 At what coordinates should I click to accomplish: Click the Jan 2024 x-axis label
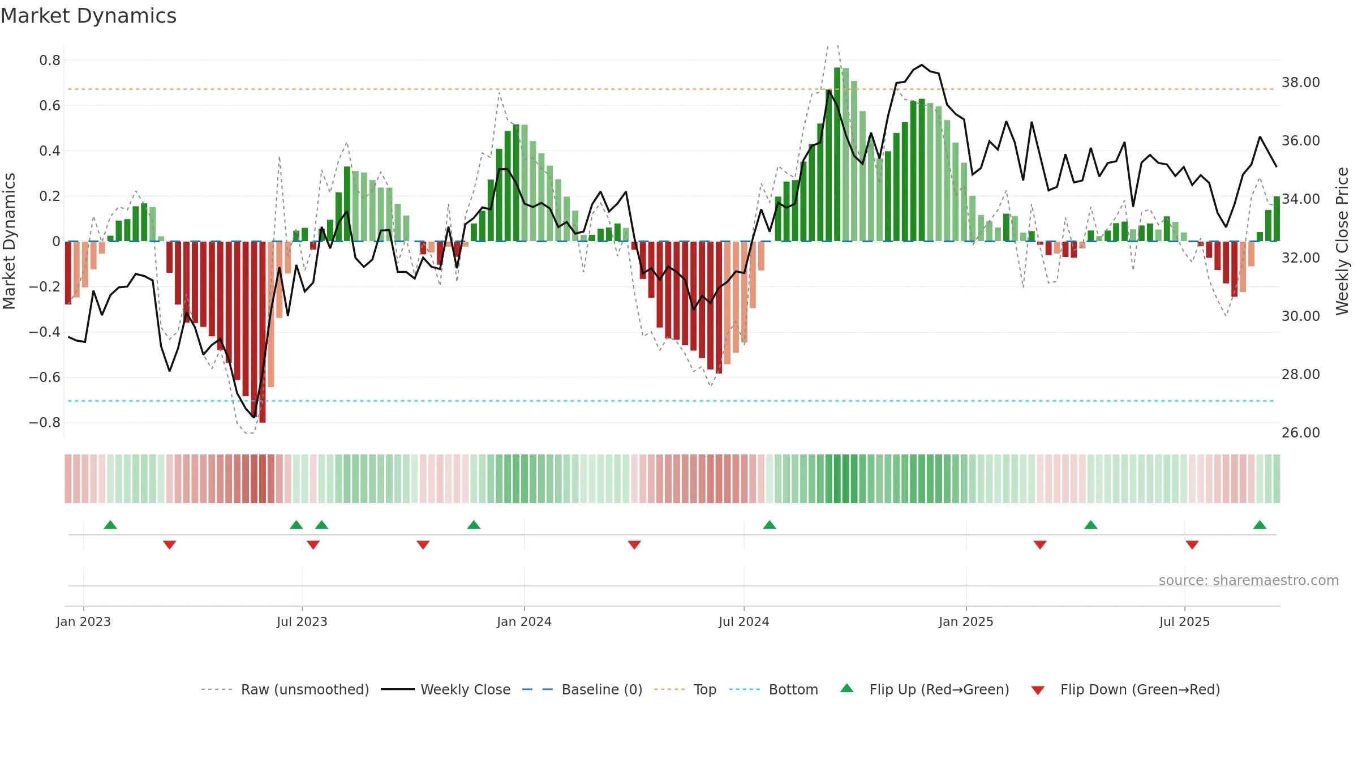coord(524,621)
